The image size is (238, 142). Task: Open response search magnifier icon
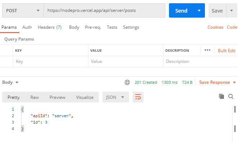coord(231,96)
